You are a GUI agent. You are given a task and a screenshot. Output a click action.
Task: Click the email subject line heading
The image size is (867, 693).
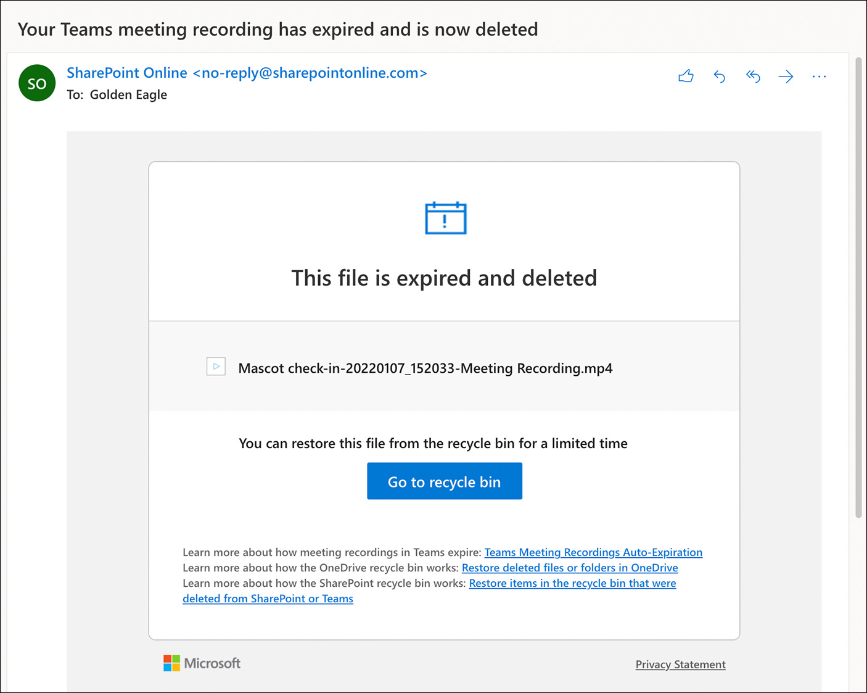[x=277, y=30]
